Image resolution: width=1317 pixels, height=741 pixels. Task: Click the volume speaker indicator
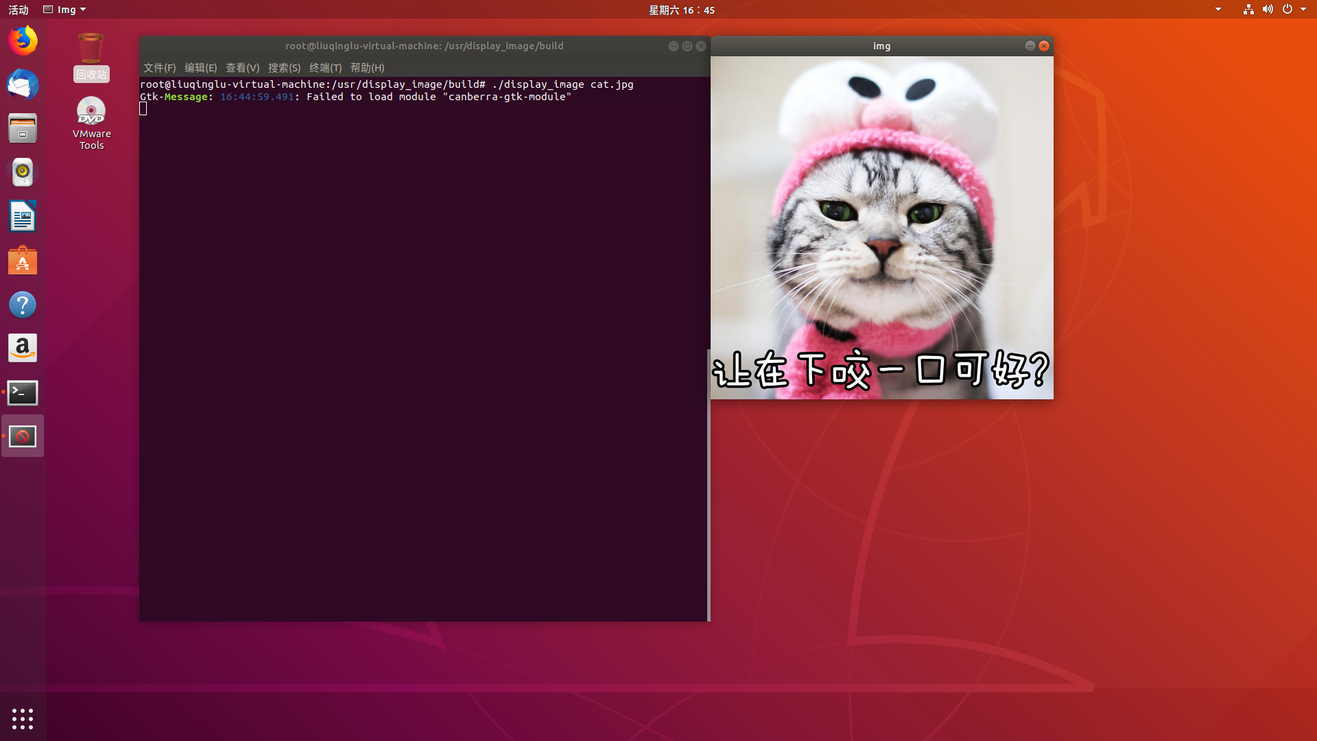coord(1268,10)
